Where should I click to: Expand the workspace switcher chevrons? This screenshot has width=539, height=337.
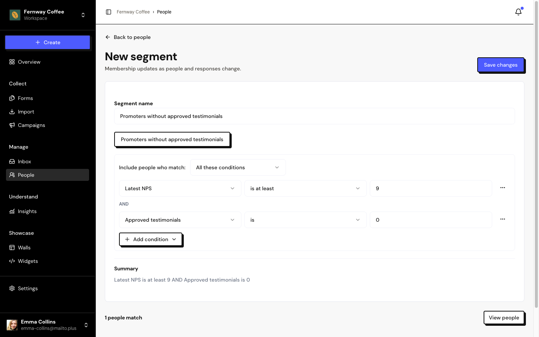[83, 15]
